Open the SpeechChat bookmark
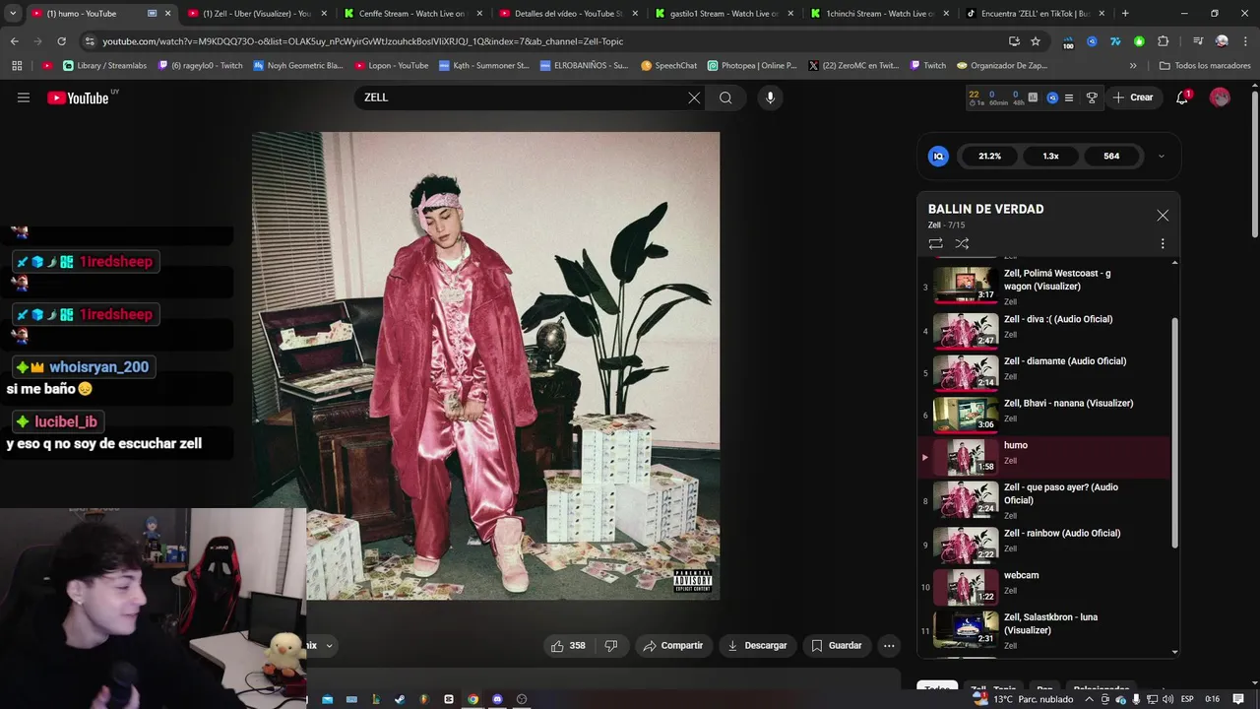Image resolution: width=1260 pixels, height=709 pixels. (668, 65)
